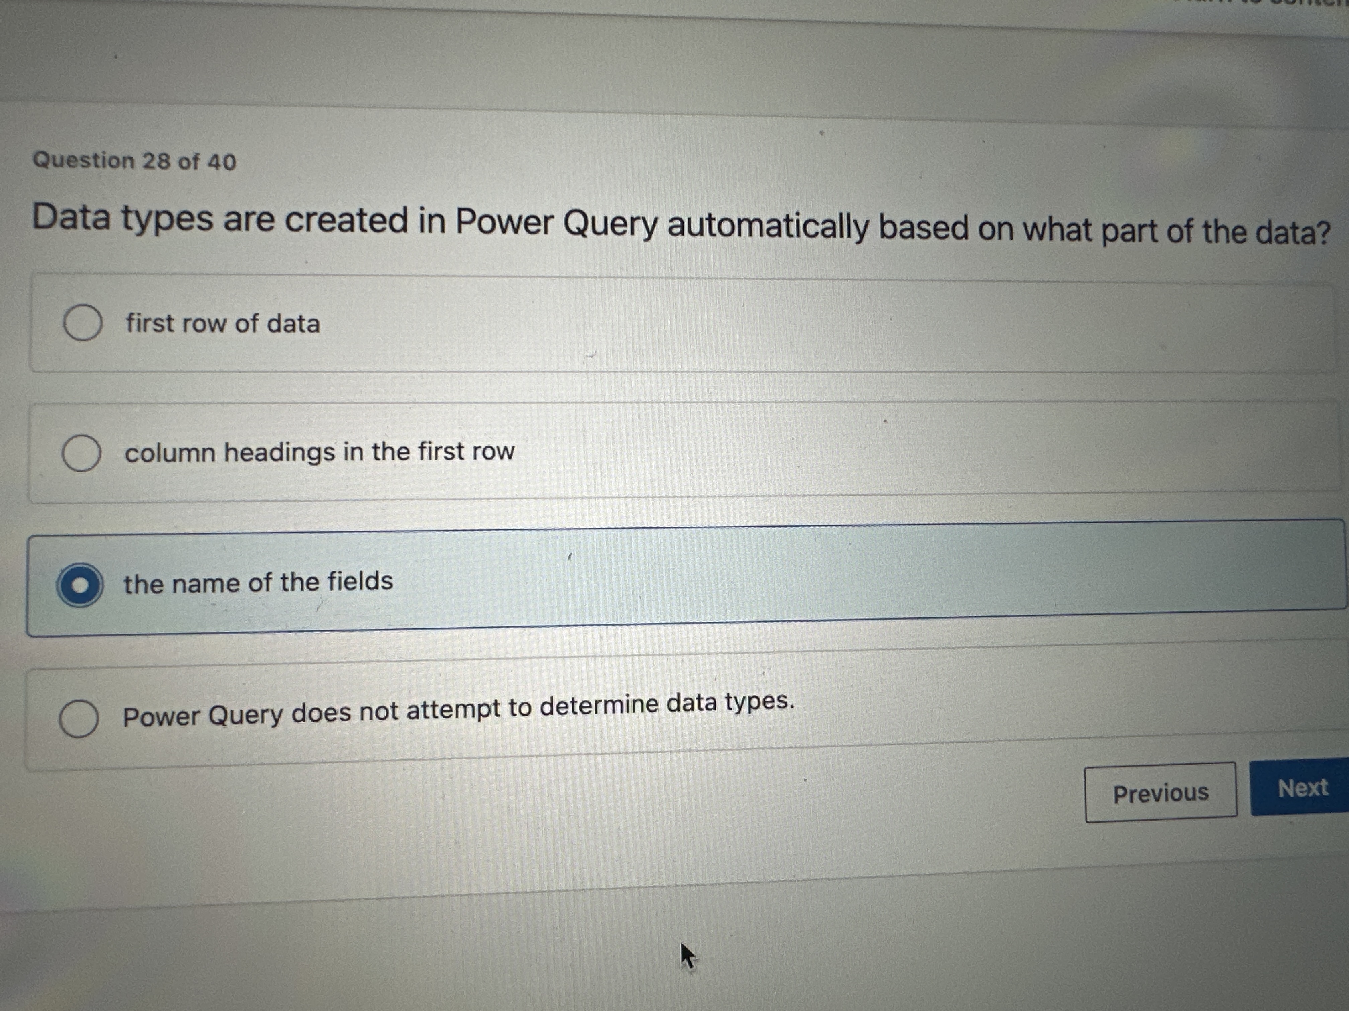Click the 'column headings in the first row' label
This screenshot has height=1011, width=1349.
320,452
